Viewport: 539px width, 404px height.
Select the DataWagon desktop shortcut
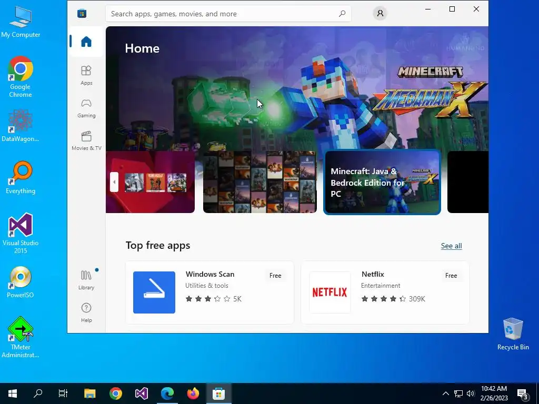(21, 126)
